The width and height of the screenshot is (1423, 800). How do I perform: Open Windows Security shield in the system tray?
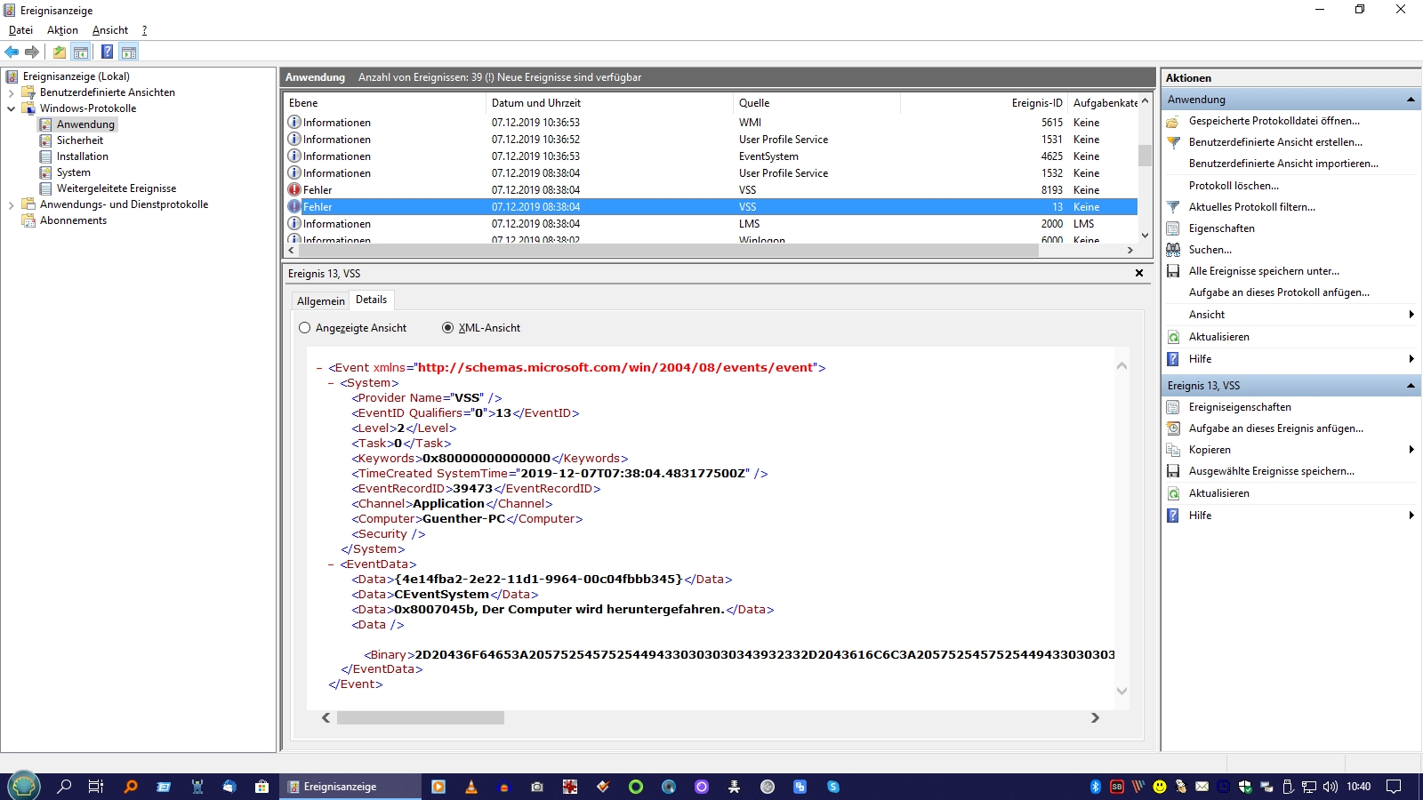pos(1245,787)
